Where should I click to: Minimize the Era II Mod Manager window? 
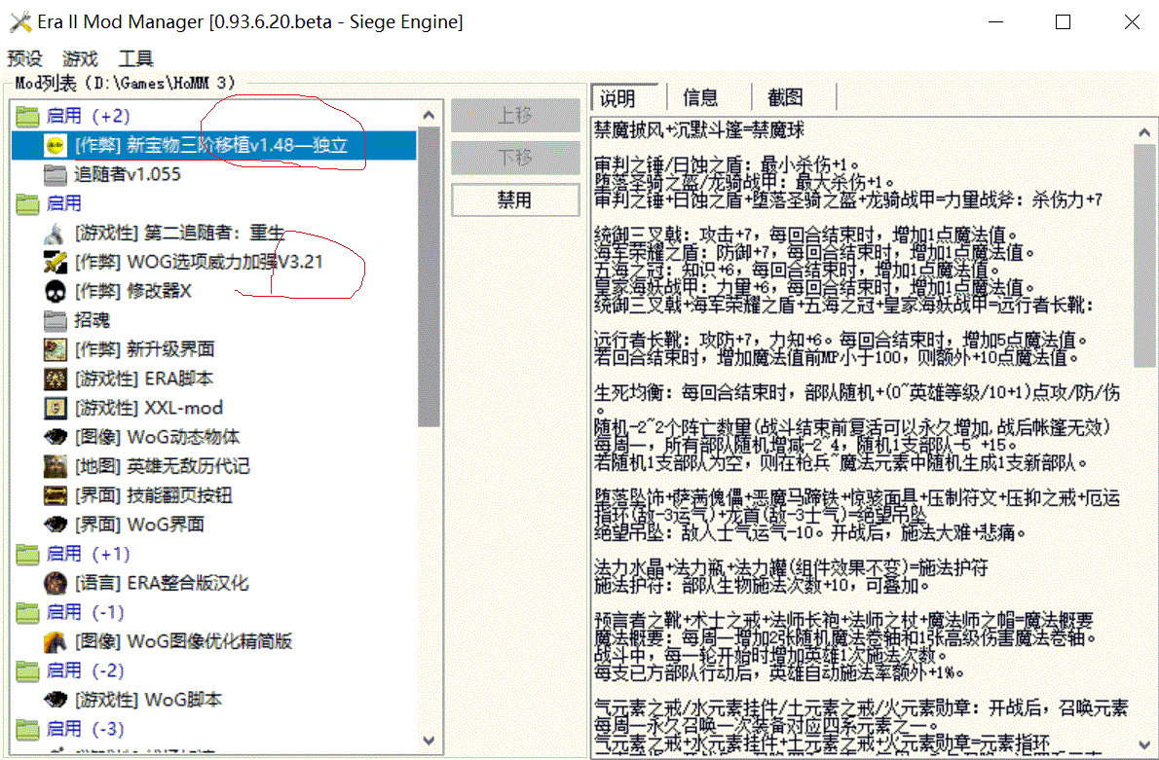(x=994, y=22)
